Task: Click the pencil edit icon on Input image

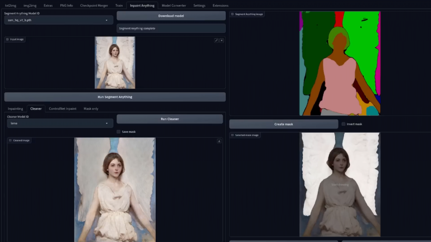Action: (216, 40)
